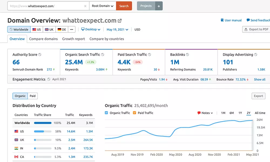
Task: Open the 3.08M organic keywords link
Action: coord(100,70)
